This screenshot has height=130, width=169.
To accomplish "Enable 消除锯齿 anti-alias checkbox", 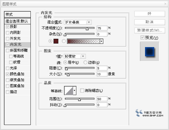I will [82, 90].
